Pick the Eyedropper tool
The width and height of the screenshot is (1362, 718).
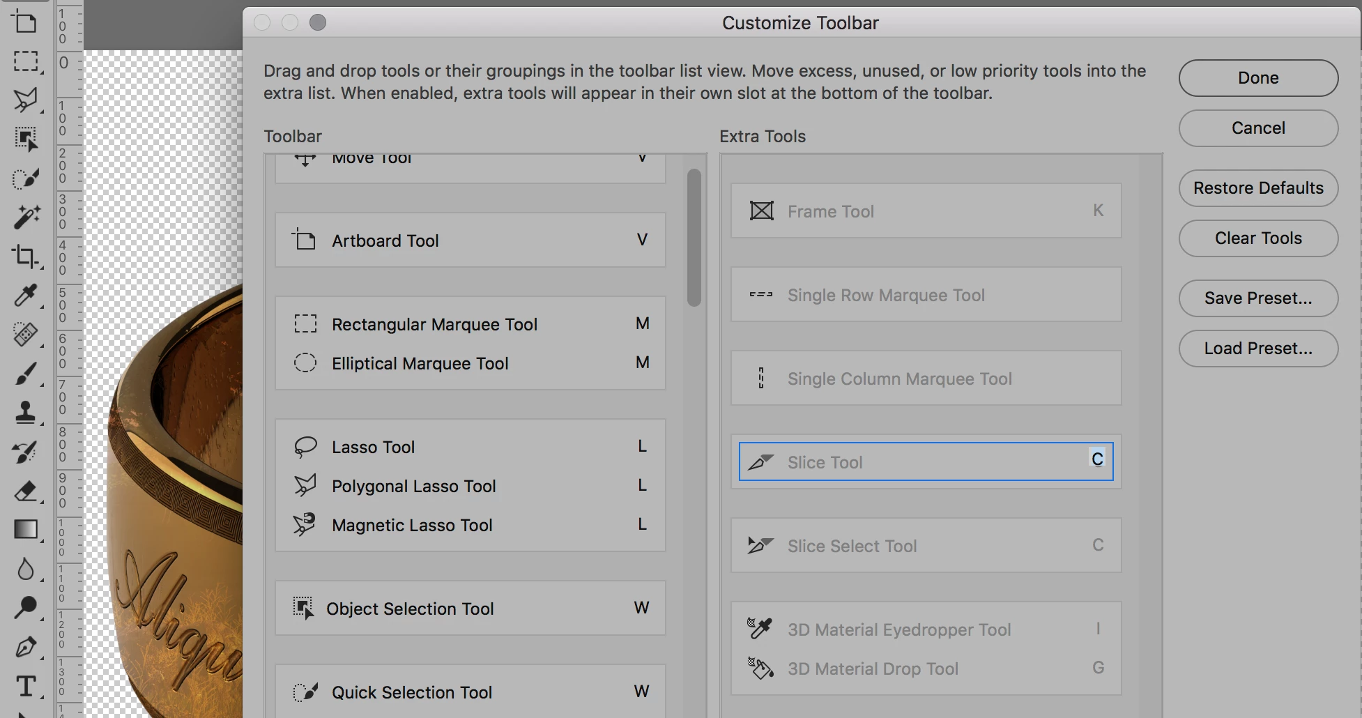[26, 296]
